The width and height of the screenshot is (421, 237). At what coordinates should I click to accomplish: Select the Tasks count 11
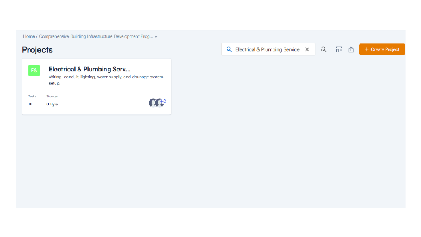[30, 104]
